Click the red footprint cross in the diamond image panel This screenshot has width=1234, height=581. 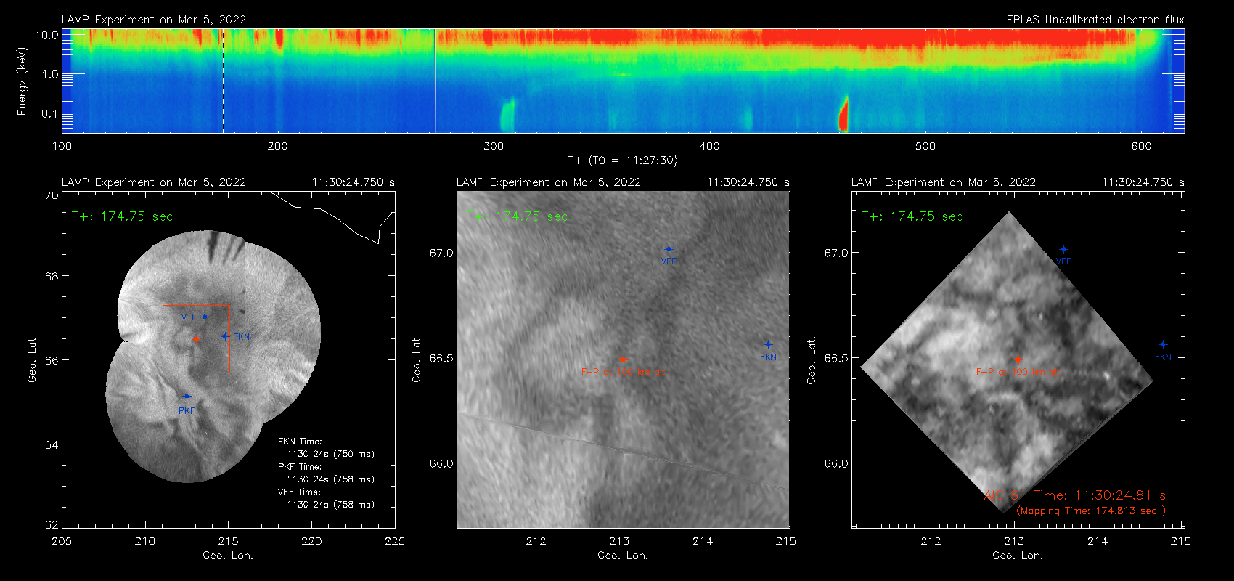(x=1018, y=359)
